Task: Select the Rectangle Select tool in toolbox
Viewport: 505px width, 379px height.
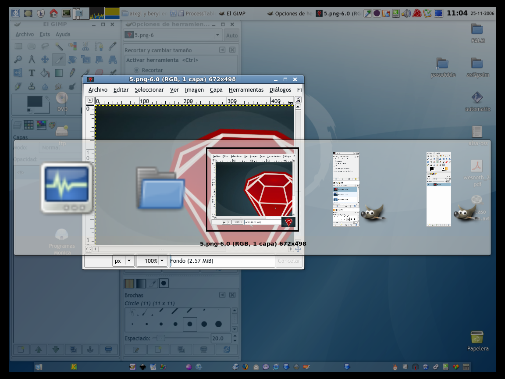Action: click(x=18, y=46)
